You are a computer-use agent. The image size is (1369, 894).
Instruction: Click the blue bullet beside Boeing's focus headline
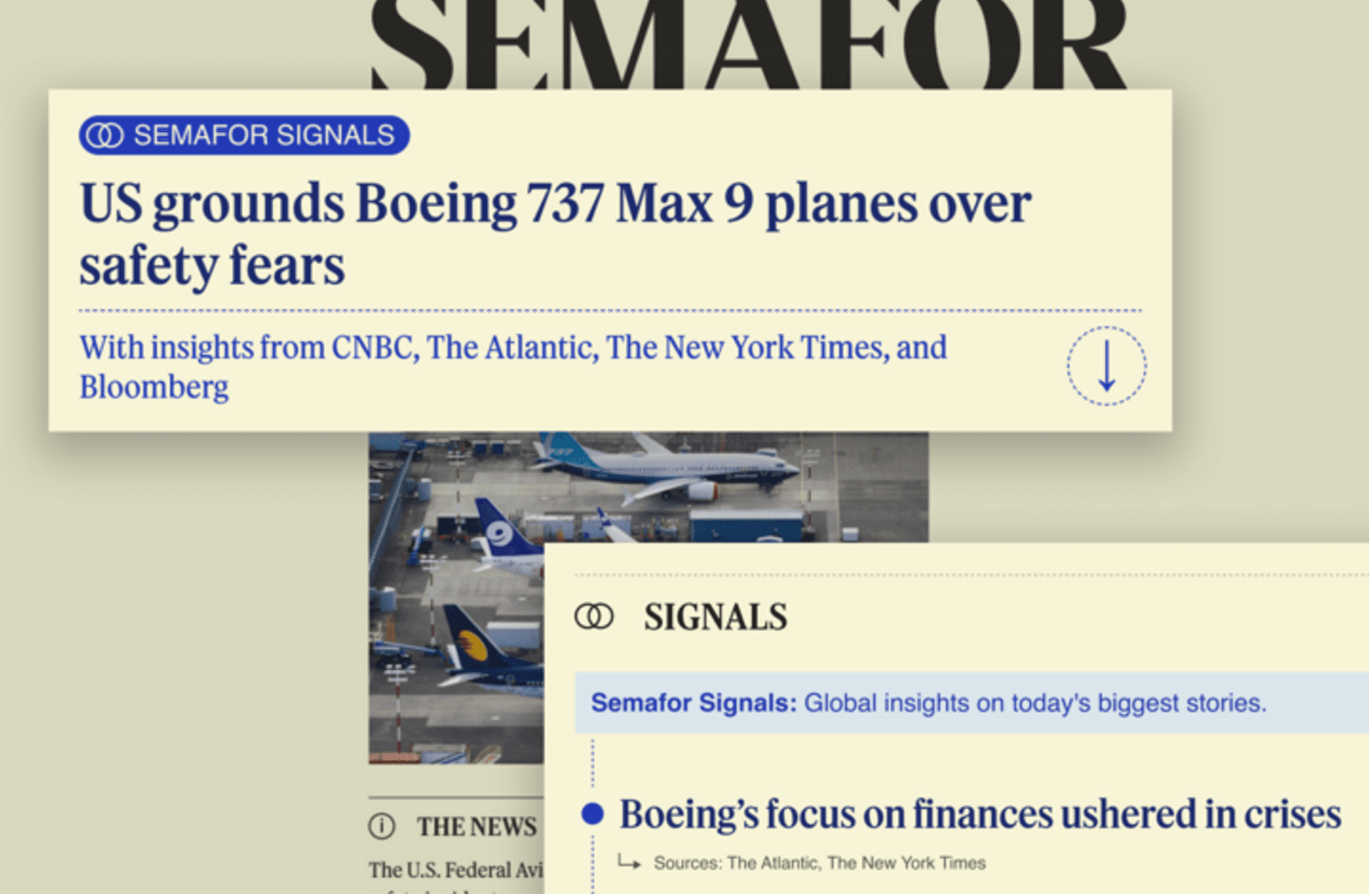pos(593,813)
